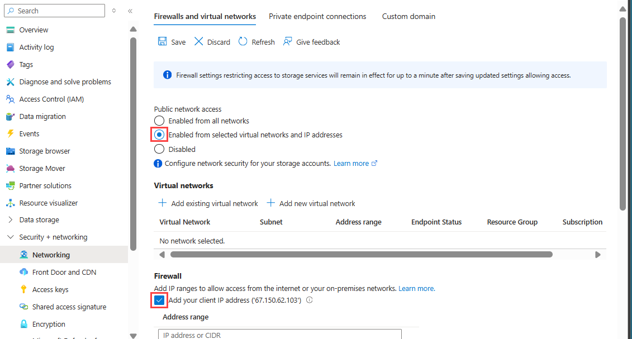Viewport: 632px width, 339px height.
Task: Click the Events lightning icon
Action: (11, 133)
